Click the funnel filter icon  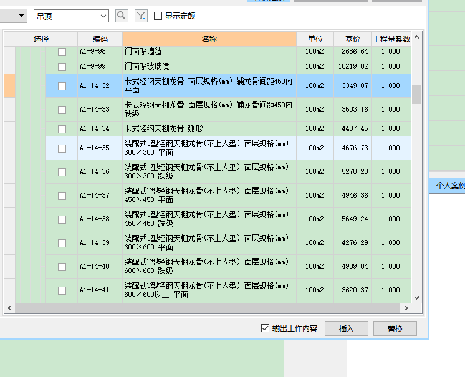[x=141, y=16]
